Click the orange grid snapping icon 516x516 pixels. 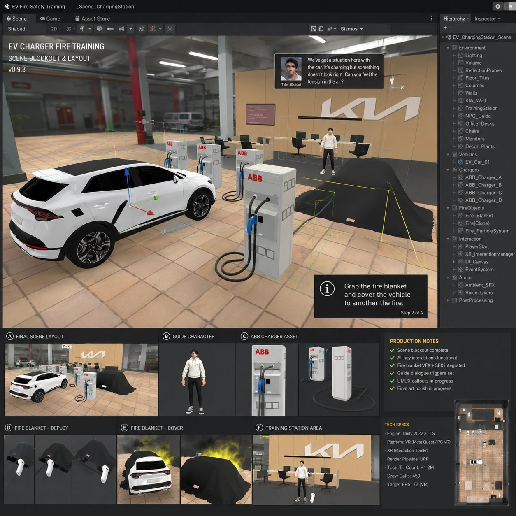(x=153, y=29)
